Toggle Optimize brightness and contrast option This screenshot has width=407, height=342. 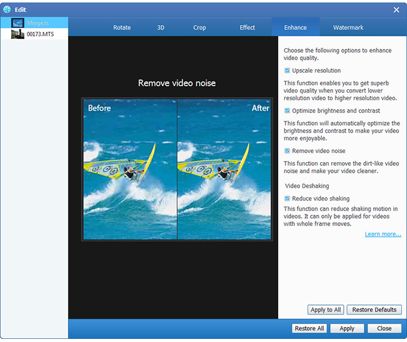(x=287, y=111)
